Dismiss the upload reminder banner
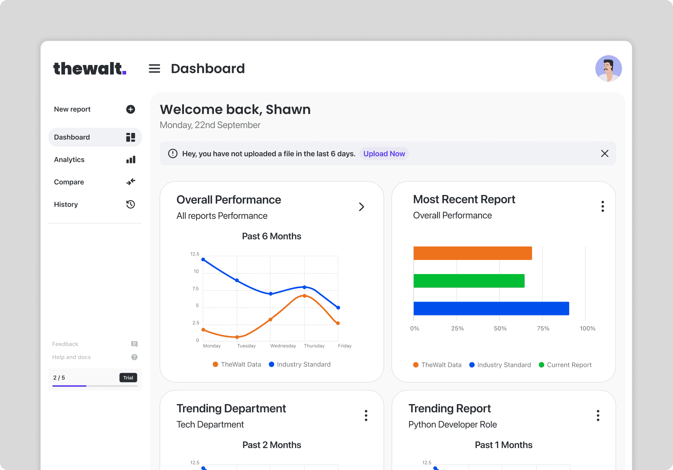The height and width of the screenshot is (470, 673). (x=604, y=154)
